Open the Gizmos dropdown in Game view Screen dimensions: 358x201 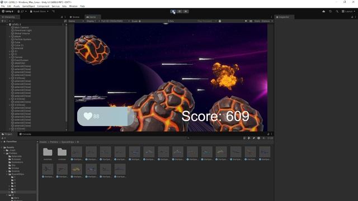(x=267, y=21)
